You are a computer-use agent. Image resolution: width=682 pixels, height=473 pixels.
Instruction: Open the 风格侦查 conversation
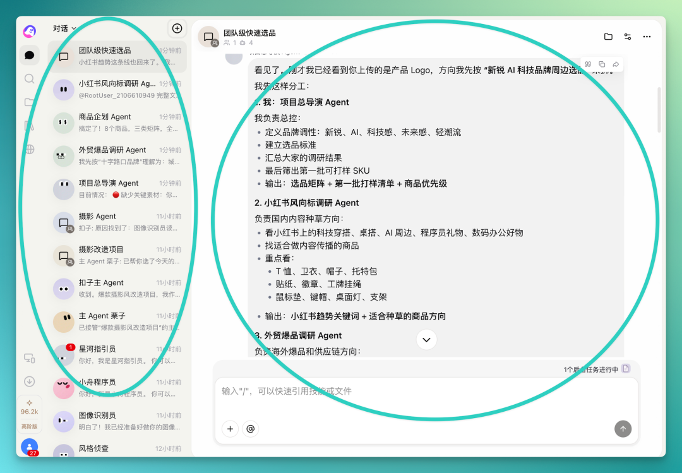[117, 448]
